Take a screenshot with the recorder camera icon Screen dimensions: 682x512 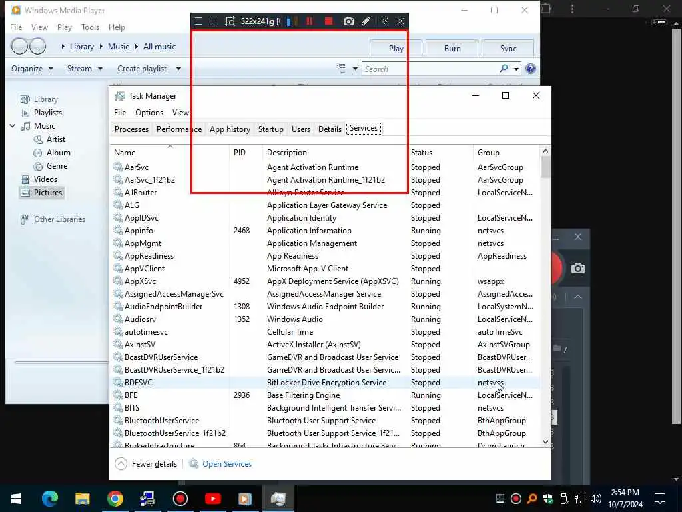click(348, 21)
